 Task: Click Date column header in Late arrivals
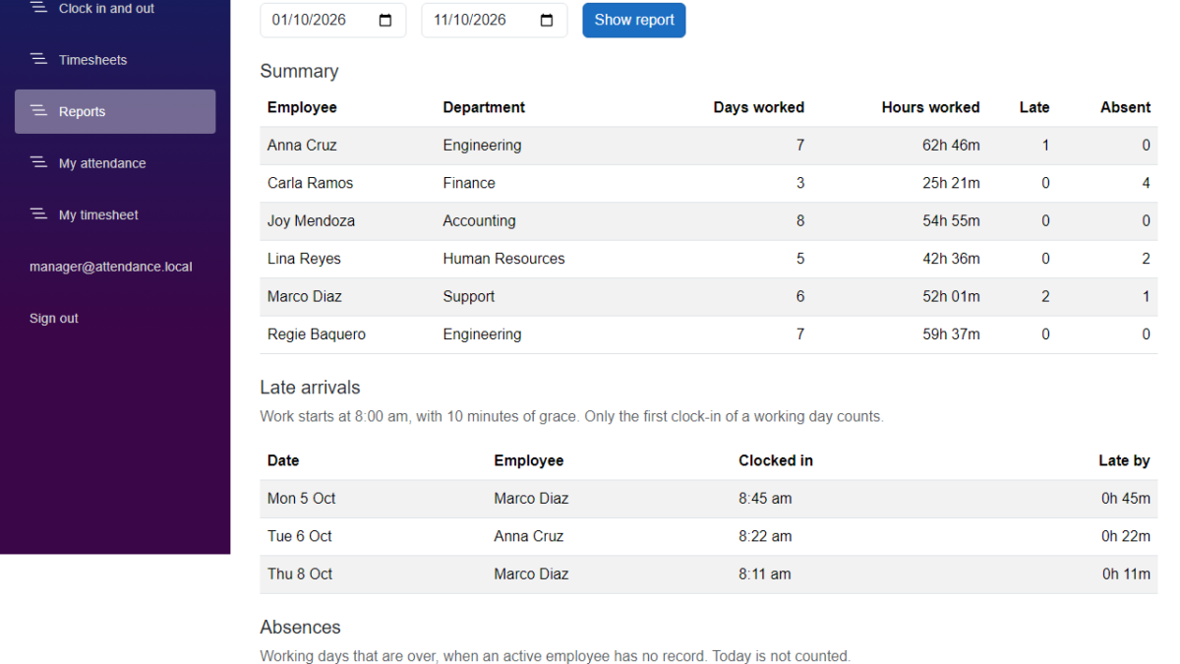pos(283,460)
